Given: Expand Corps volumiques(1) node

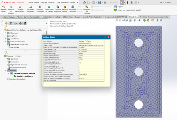Looking at the screenshot, I should point(5,41).
